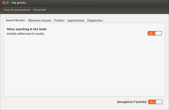The width and height of the screenshot is (169, 110).
Task: Click empty title bar area right of title
Action: click(97, 3)
